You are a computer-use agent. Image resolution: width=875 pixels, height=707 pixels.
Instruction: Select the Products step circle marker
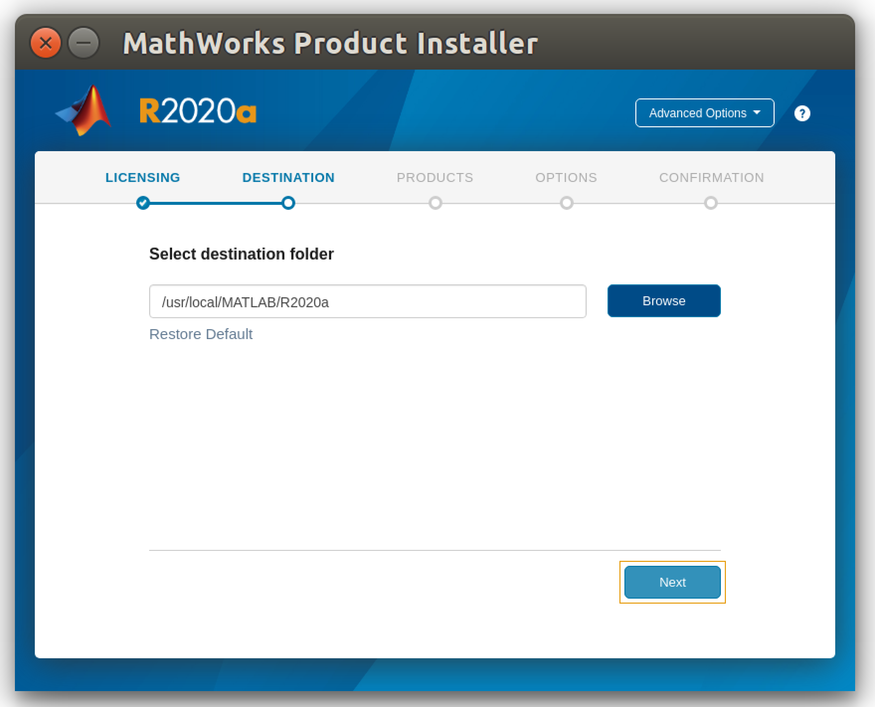pyautogui.click(x=436, y=203)
